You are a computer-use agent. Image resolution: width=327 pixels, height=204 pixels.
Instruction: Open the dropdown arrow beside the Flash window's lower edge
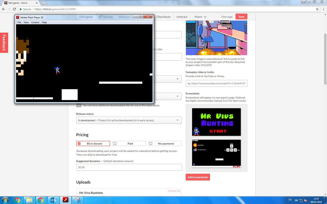coord(178,96)
